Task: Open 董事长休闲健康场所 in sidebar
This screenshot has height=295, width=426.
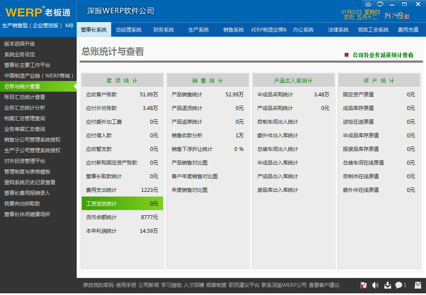Action: coord(38,214)
